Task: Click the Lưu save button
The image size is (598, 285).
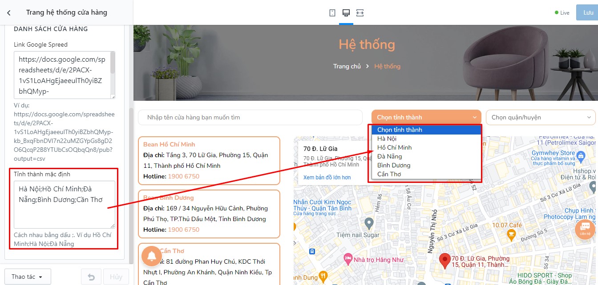Action: click(587, 12)
